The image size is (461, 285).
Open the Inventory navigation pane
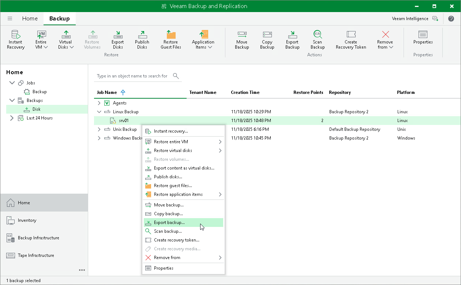pos(44,220)
